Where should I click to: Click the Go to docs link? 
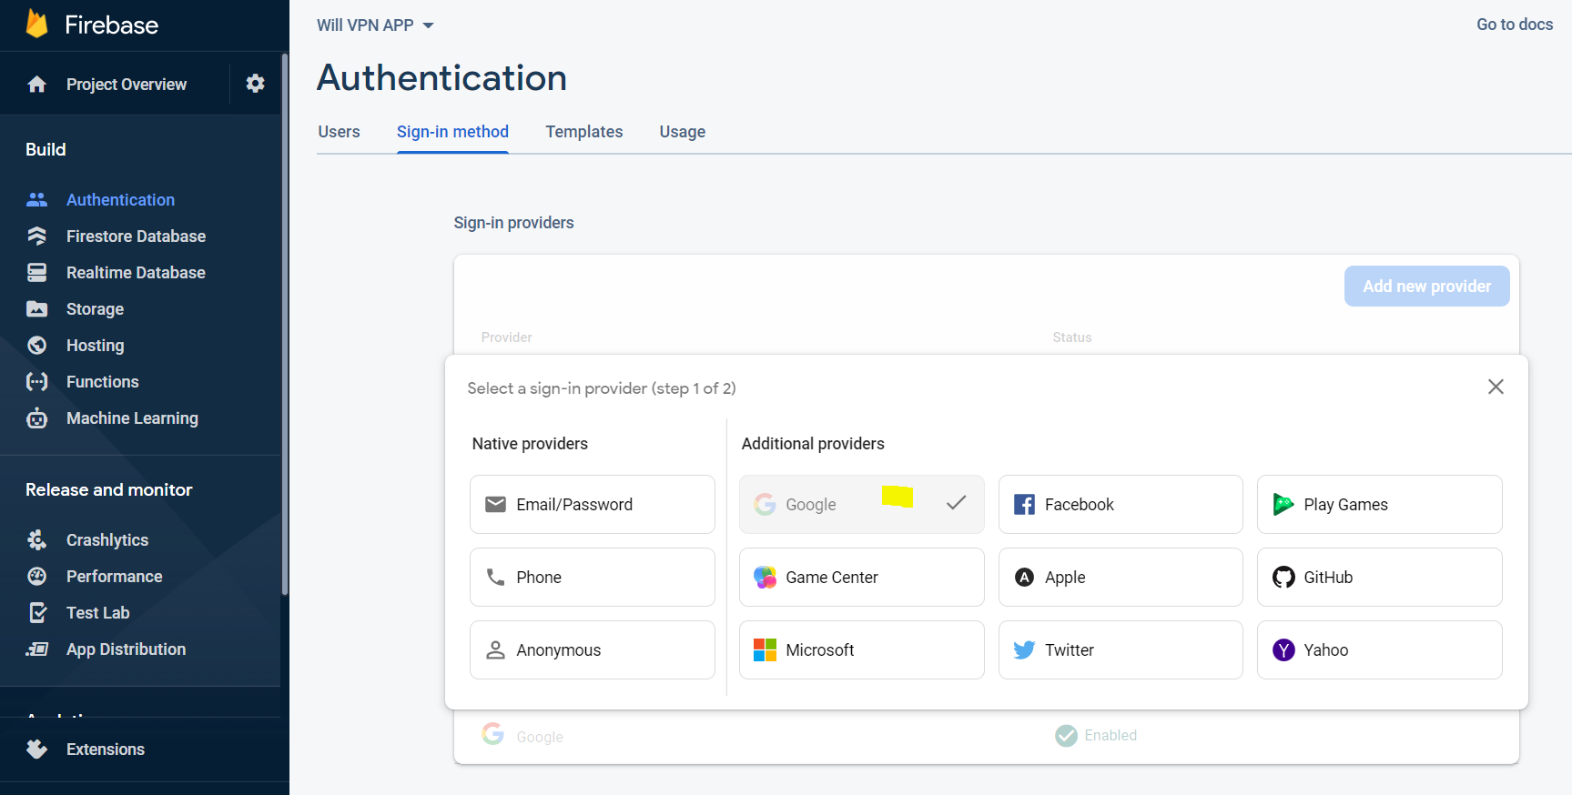1515,25
